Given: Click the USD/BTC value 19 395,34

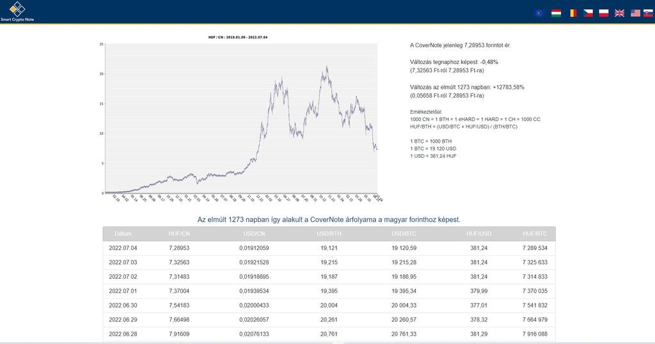Looking at the screenshot, I should (x=404, y=291).
